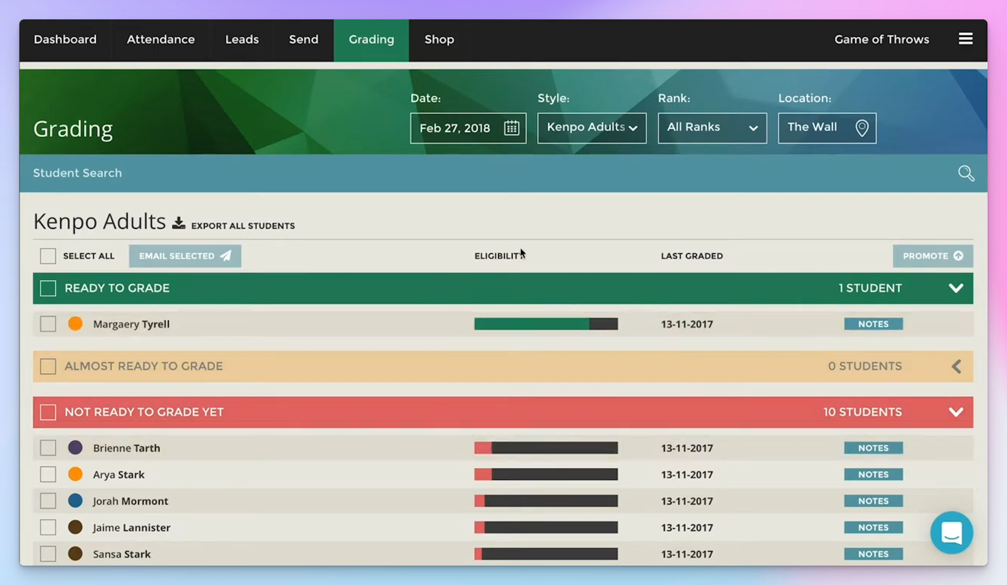Click Arya Stark's orange belt dot
The height and width of the screenshot is (585, 1007).
click(75, 474)
